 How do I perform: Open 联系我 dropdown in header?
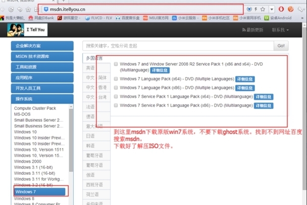click(280, 30)
